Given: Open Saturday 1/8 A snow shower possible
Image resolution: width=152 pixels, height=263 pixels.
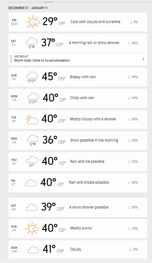Looking at the screenshot, I should 78,207.
